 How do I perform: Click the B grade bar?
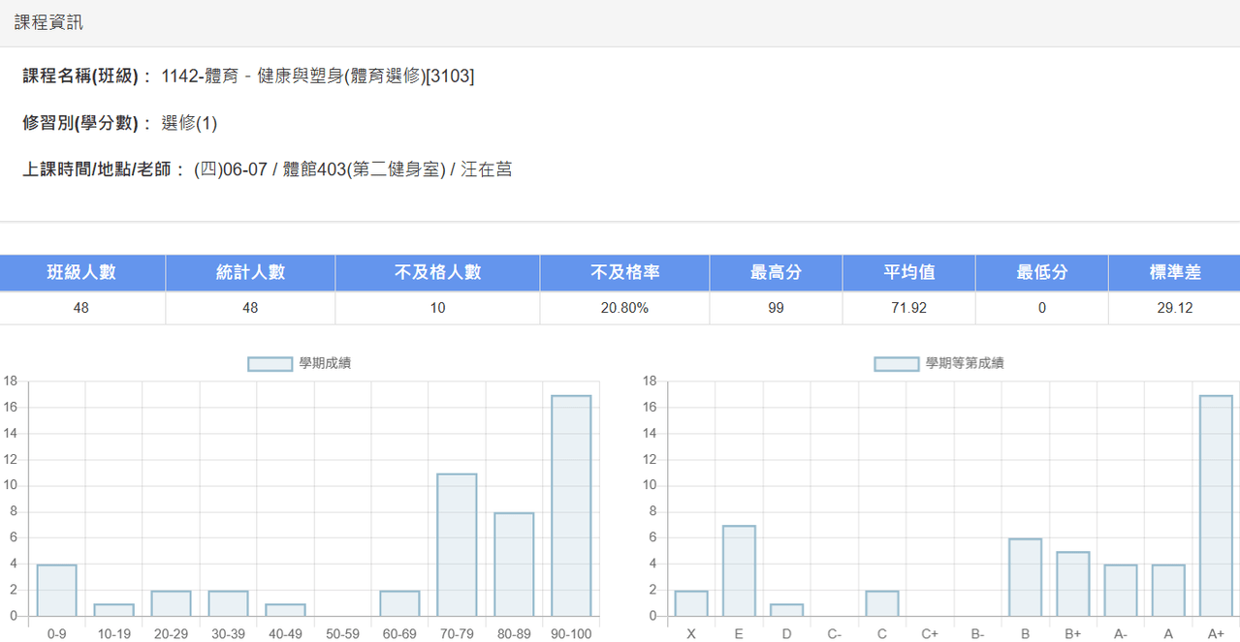pos(1025,577)
